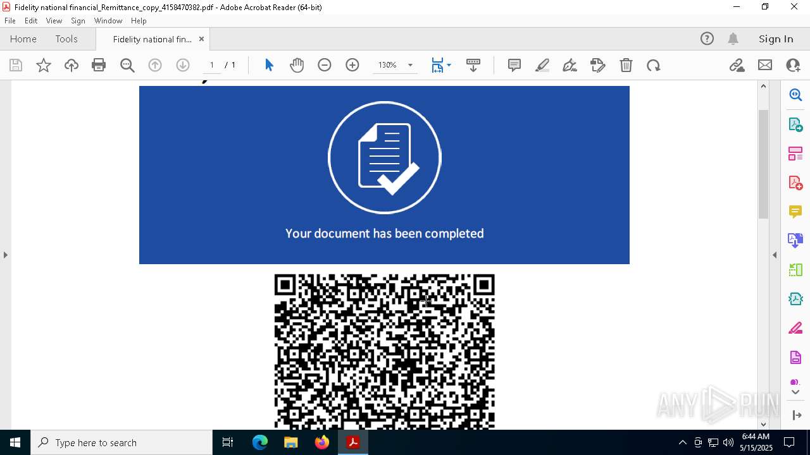Image resolution: width=810 pixels, height=455 pixels.
Task: Open the File menu
Action: [x=10, y=21]
